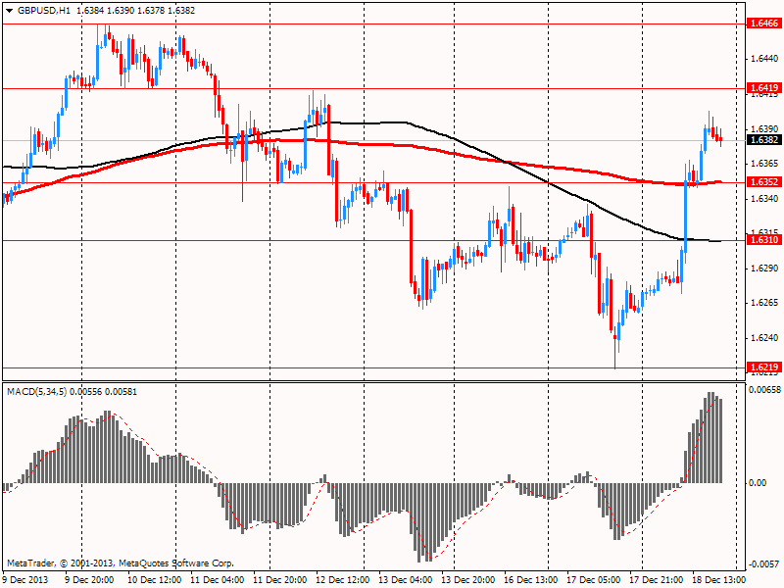
Task: Click the 13 Dec 04:00 time label
Action: [406, 580]
